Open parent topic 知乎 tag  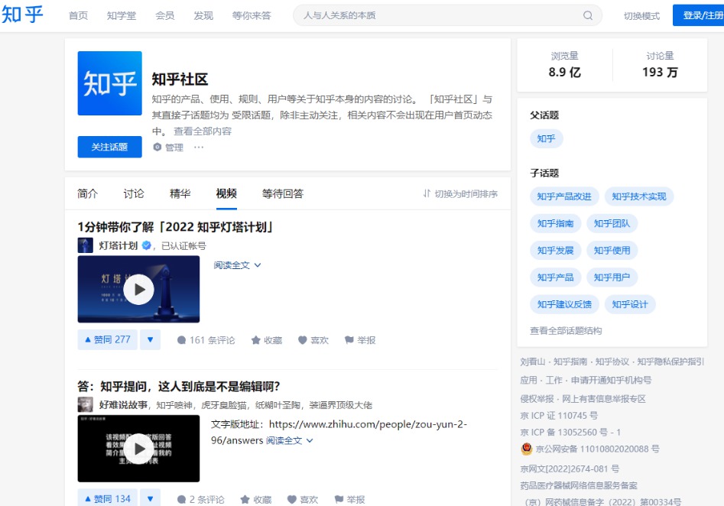(546, 138)
